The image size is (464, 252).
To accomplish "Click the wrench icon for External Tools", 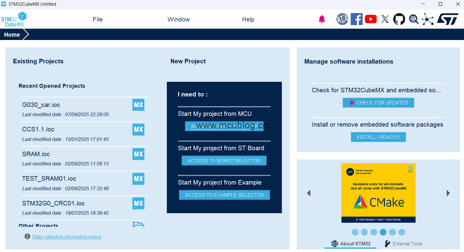I will pos(387,244).
